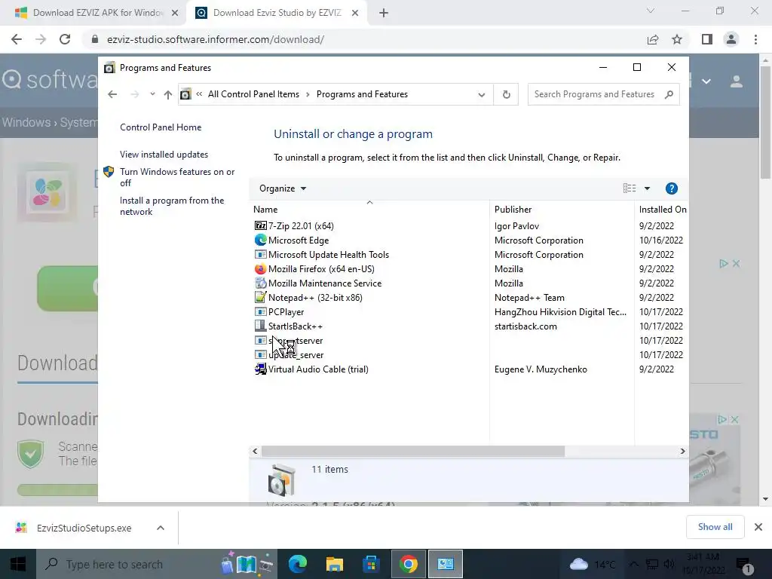Click the startisback.com publisher cell

coord(525,326)
